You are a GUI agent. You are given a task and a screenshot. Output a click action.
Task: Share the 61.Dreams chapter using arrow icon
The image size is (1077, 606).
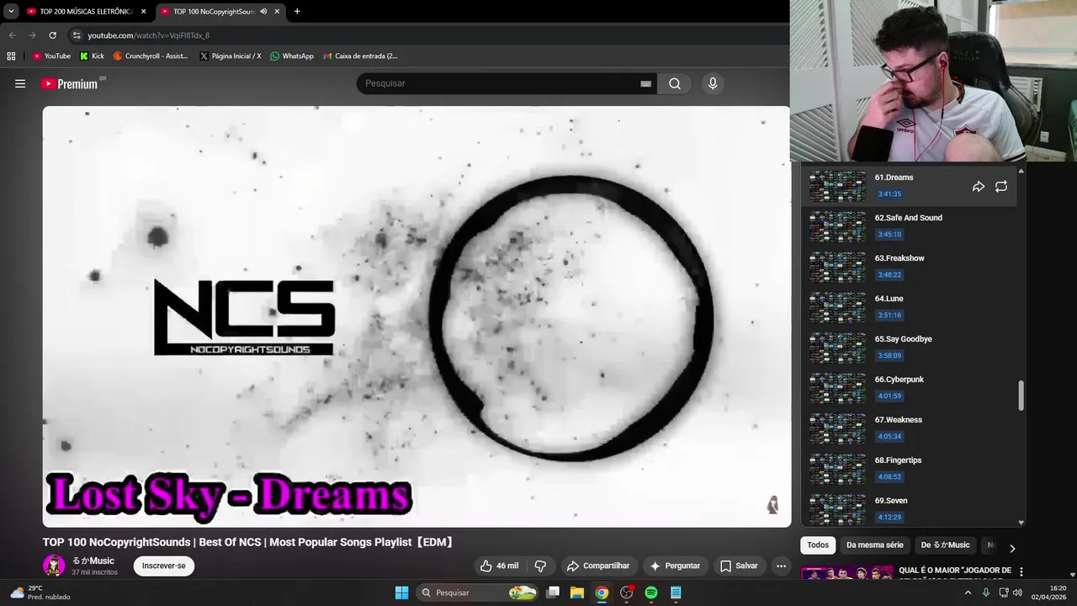pyautogui.click(x=979, y=186)
